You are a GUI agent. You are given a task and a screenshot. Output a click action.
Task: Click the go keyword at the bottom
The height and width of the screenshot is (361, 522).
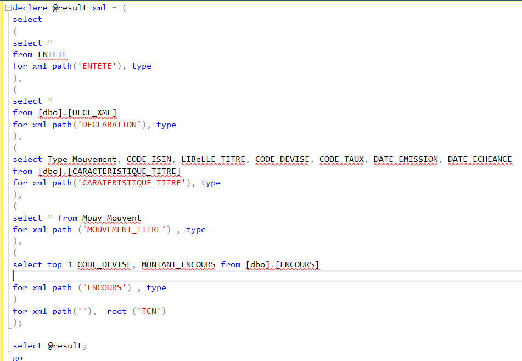(x=18, y=357)
